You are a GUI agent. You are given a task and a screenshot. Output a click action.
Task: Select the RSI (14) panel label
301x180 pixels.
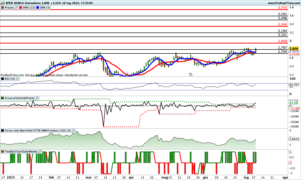pos(10,79)
